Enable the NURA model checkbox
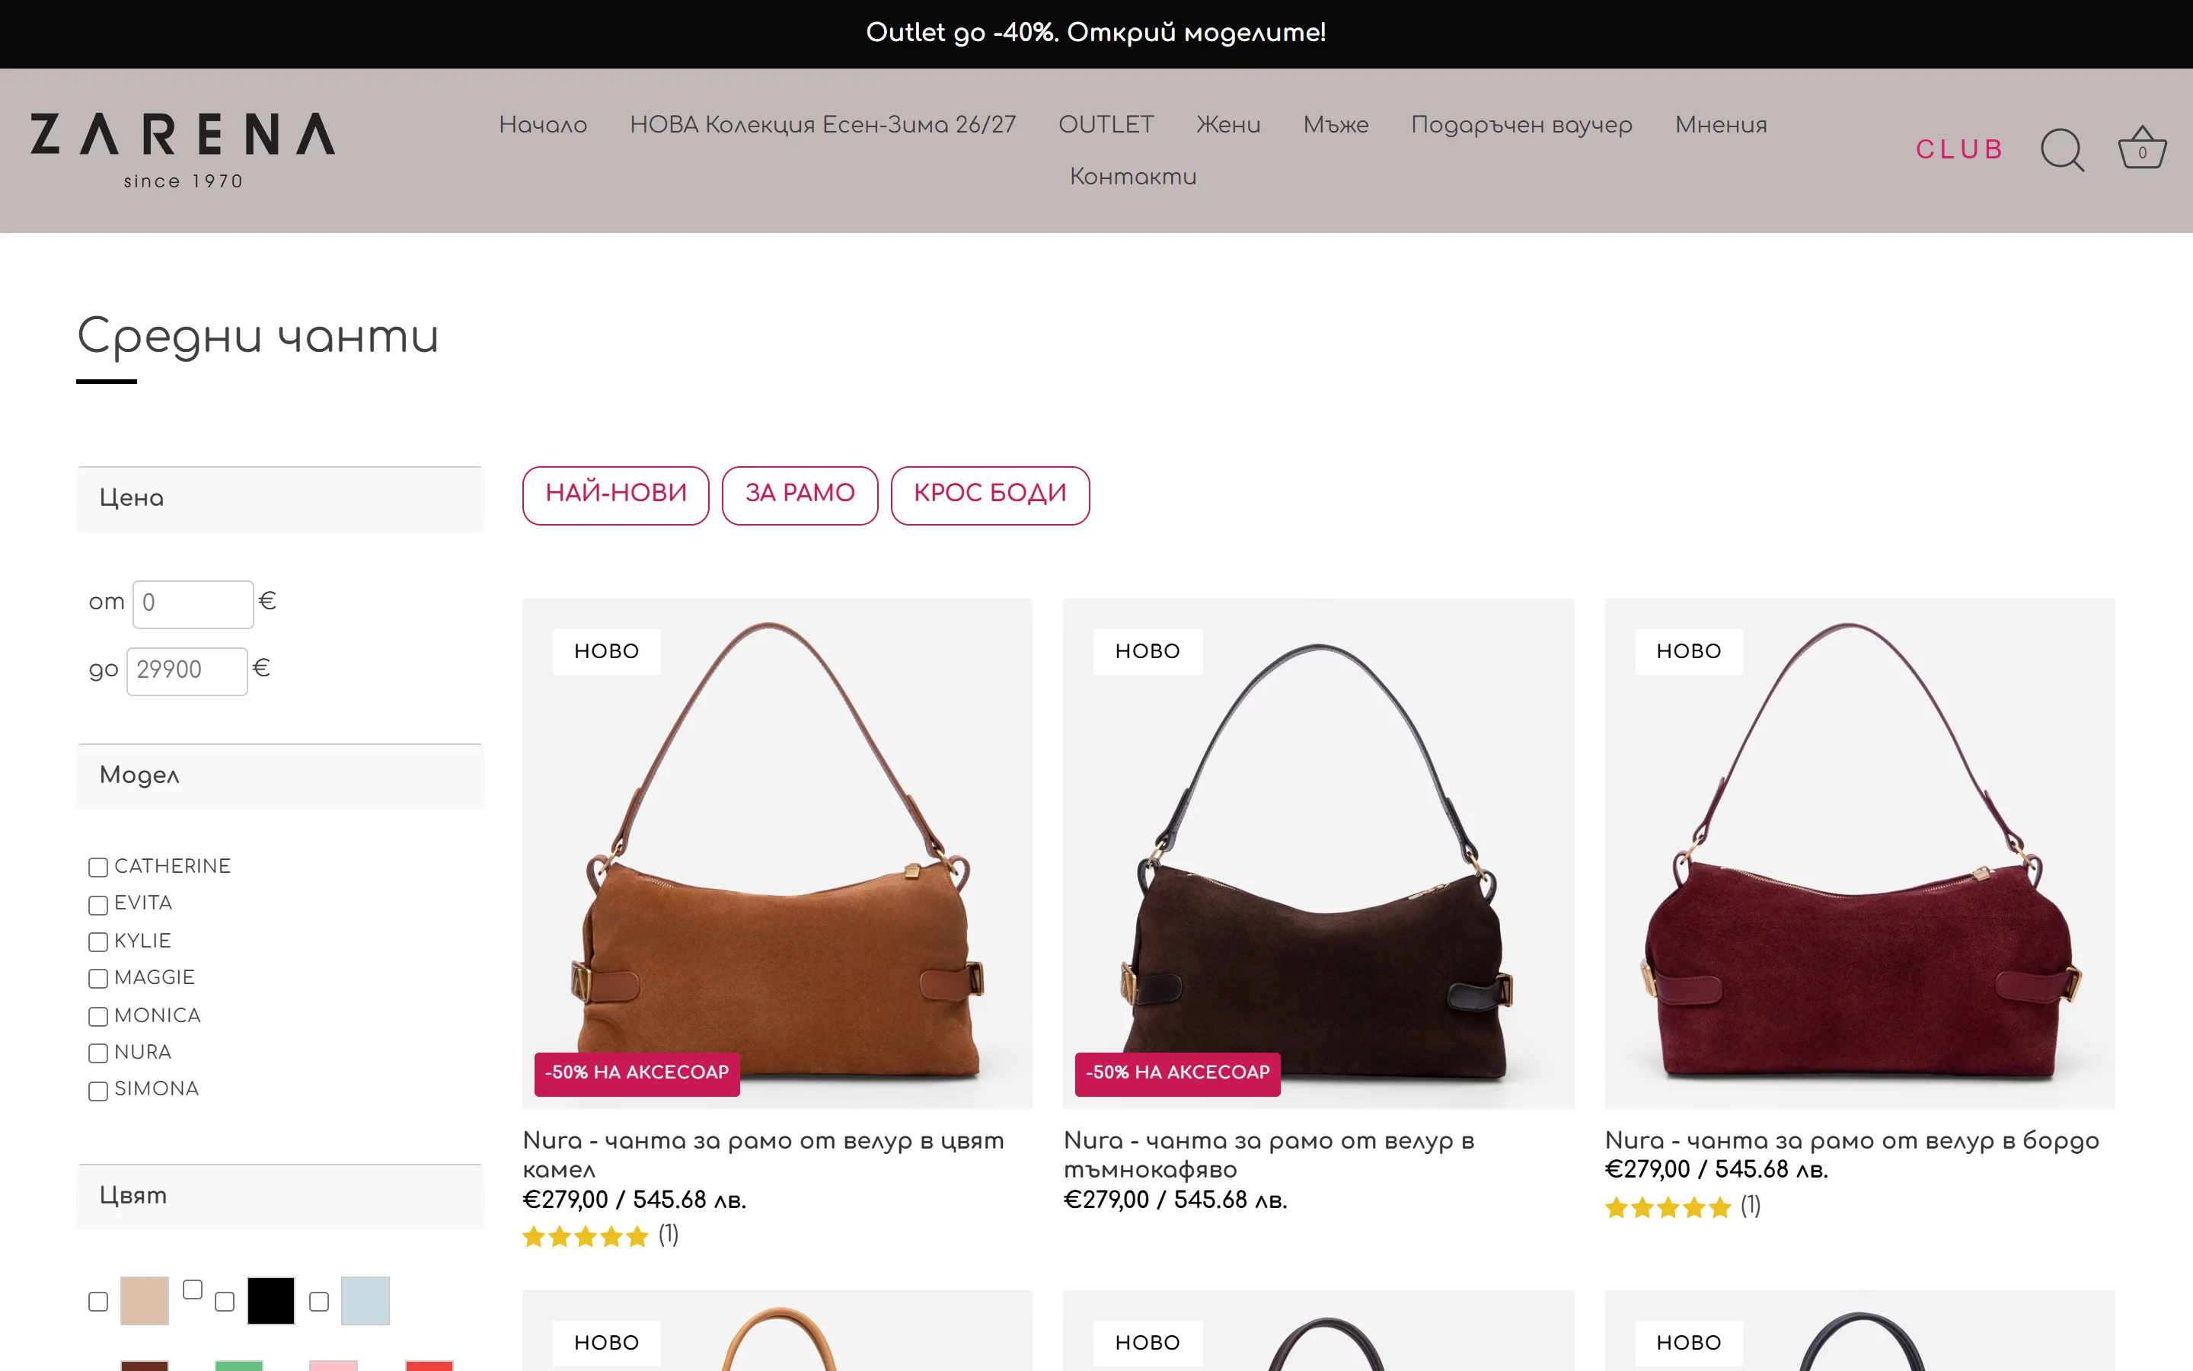The width and height of the screenshot is (2193, 1371). [98, 1053]
